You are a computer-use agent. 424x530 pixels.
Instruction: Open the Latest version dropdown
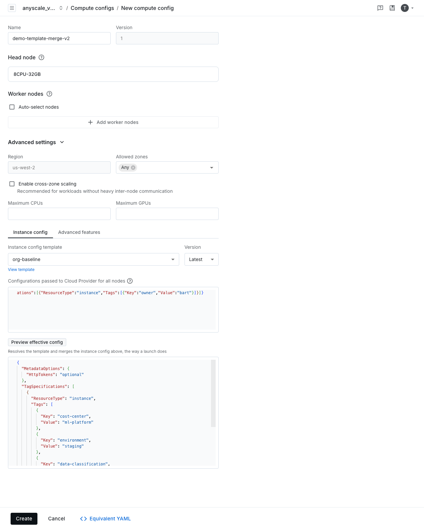(201, 259)
